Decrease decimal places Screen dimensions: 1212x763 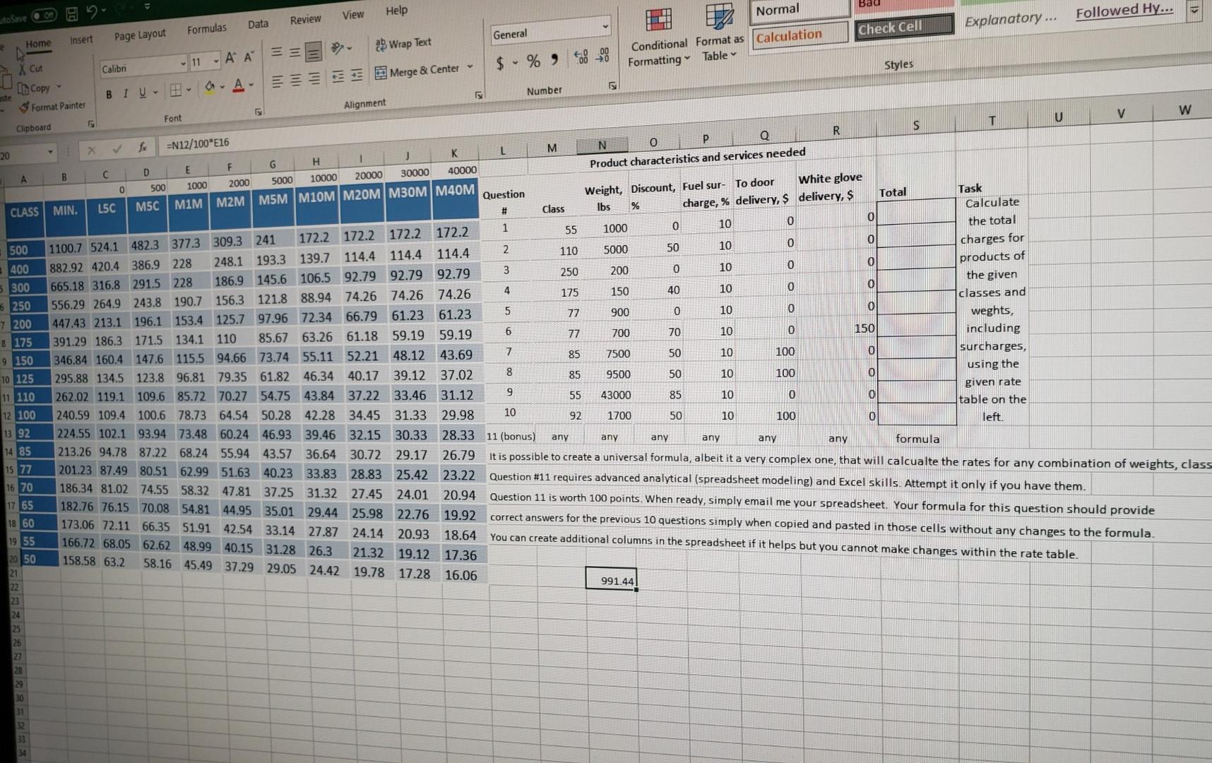pos(602,56)
